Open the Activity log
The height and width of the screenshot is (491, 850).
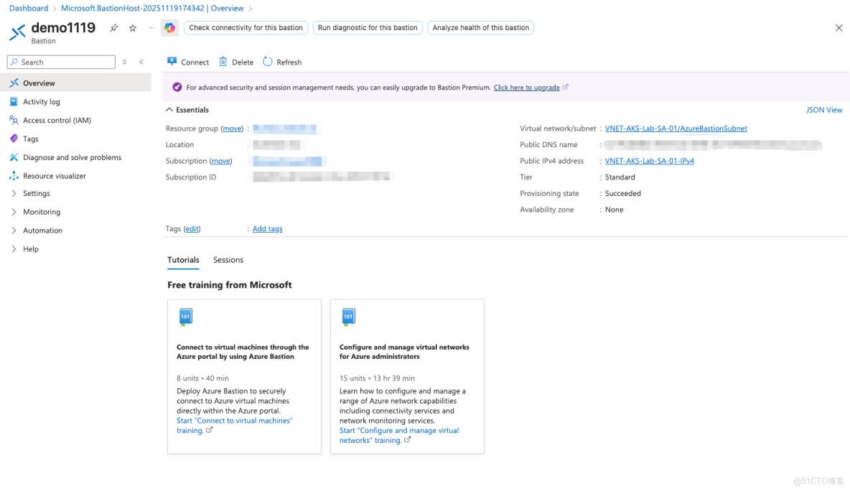pos(43,101)
